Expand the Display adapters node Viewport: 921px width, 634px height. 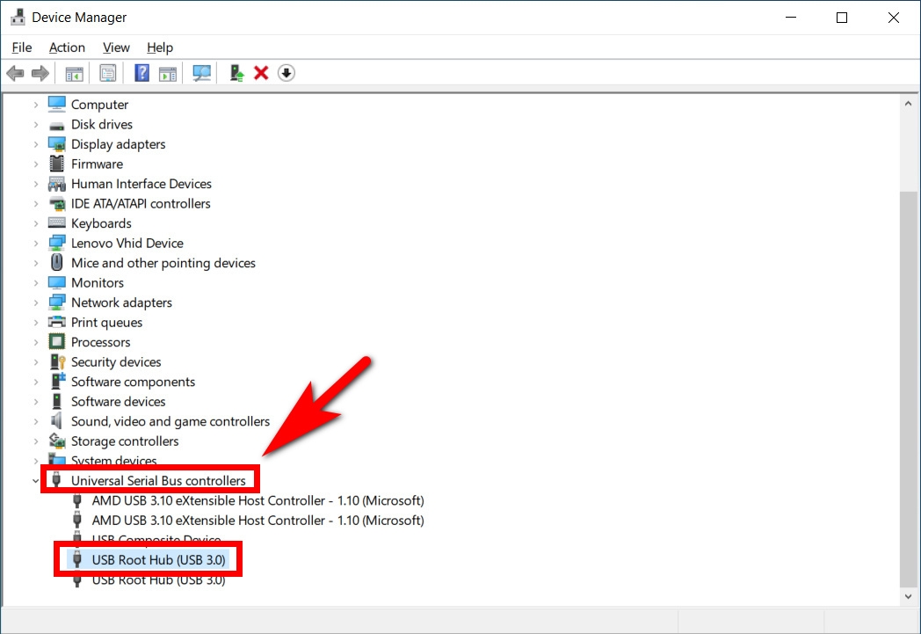(x=35, y=143)
